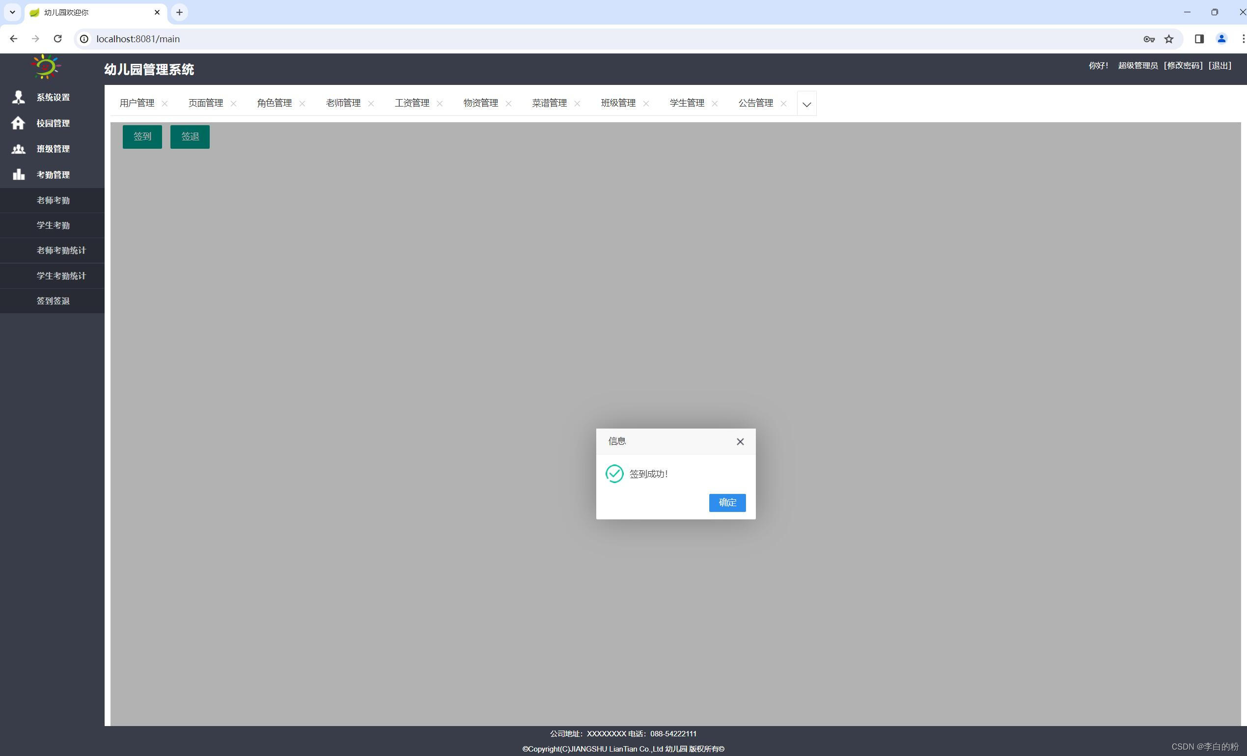
Task: Switch to the 页面管理 tab
Action: pos(205,103)
